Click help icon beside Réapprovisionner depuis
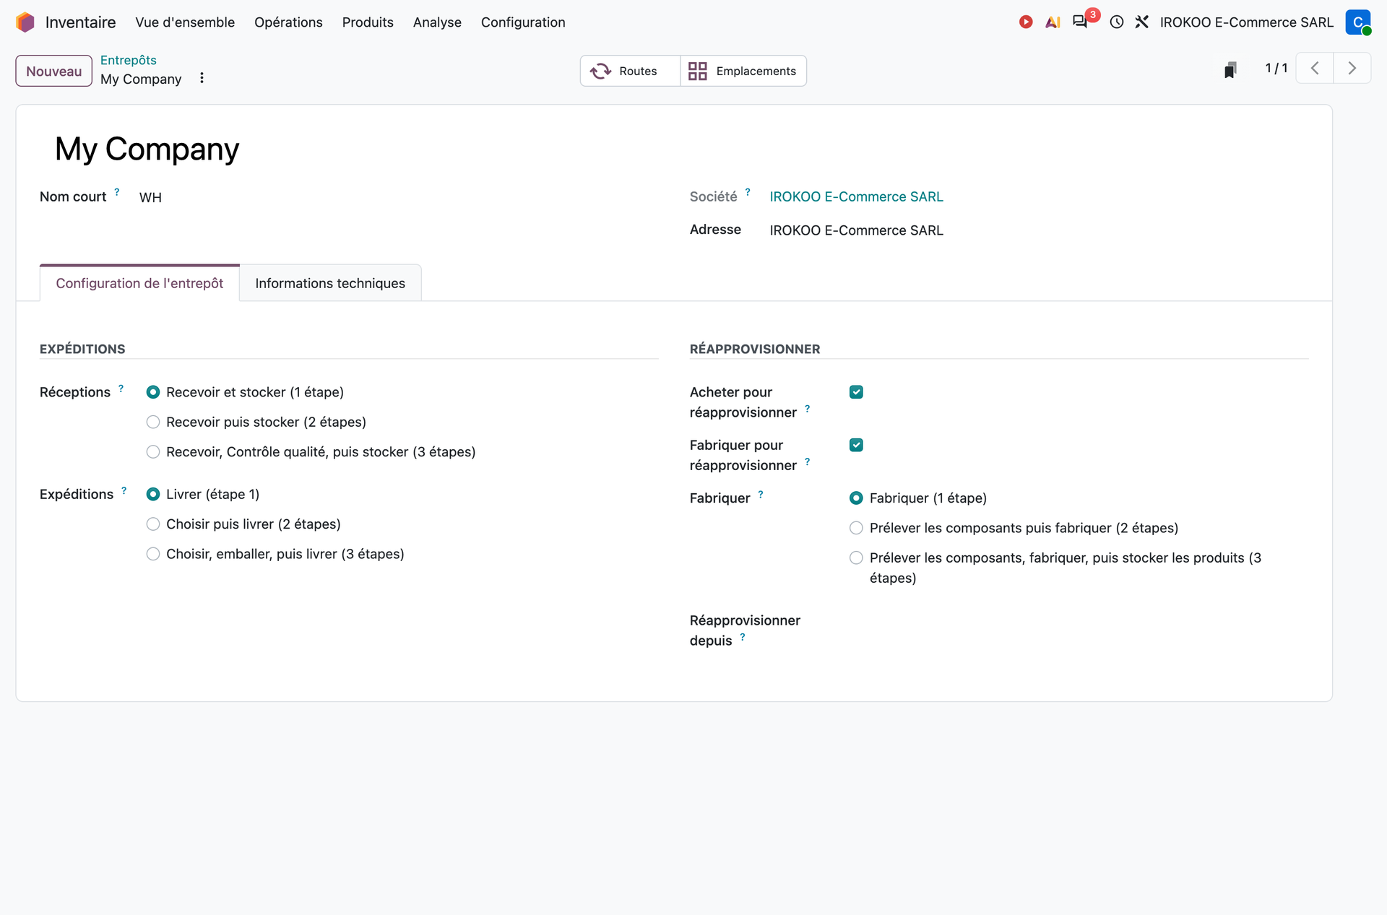Image resolution: width=1387 pixels, height=915 pixels. point(743,637)
